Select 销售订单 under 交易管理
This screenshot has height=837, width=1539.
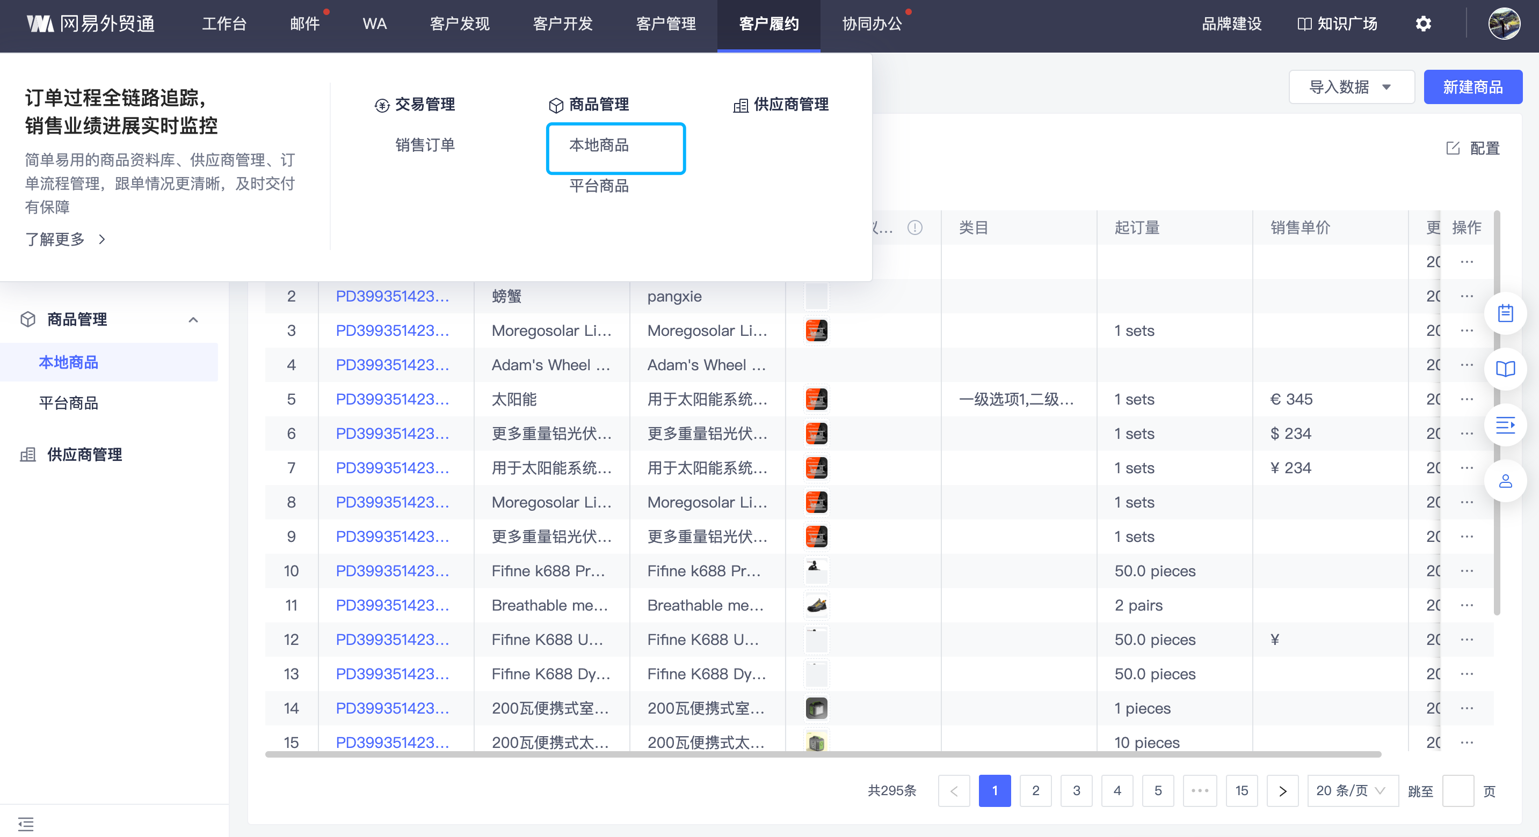click(x=425, y=145)
